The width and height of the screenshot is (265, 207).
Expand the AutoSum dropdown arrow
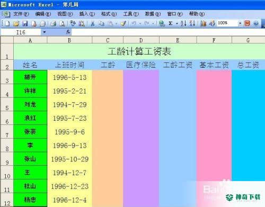[x=177, y=23]
